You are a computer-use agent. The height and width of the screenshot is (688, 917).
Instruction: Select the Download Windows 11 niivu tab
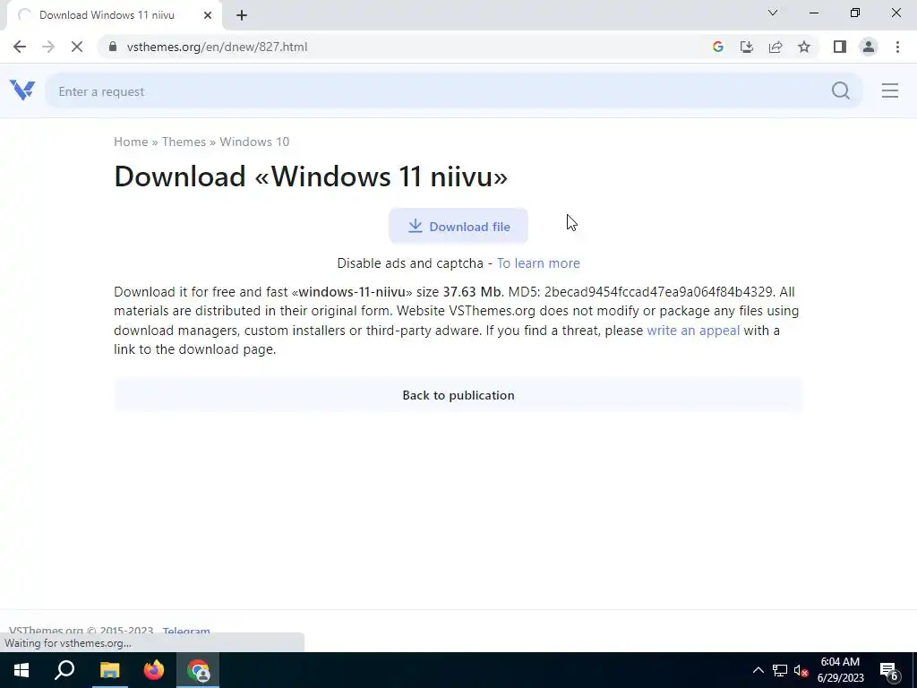(x=114, y=15)
